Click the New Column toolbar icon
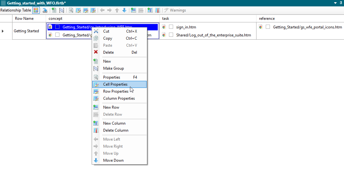The width and height of the screenshot is (344, 170). click(x=150, y=10)
